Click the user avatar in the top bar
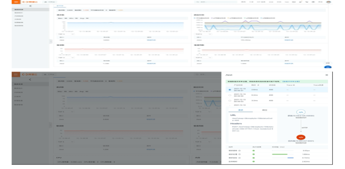The image size is (345, 169). [x=329, y=2]
